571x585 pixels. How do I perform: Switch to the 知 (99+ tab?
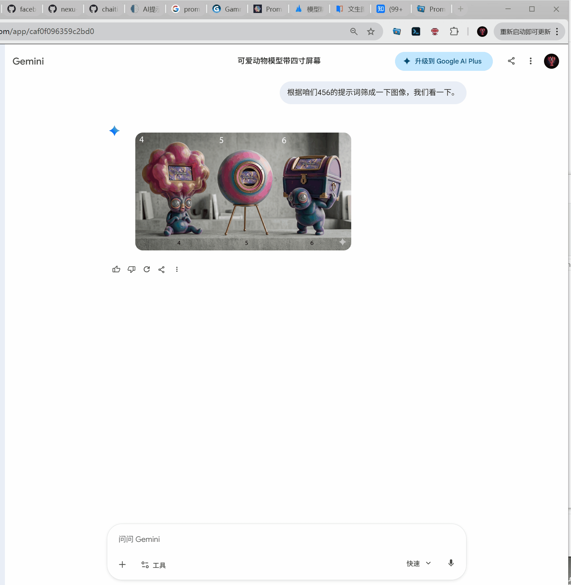point(391,9)
